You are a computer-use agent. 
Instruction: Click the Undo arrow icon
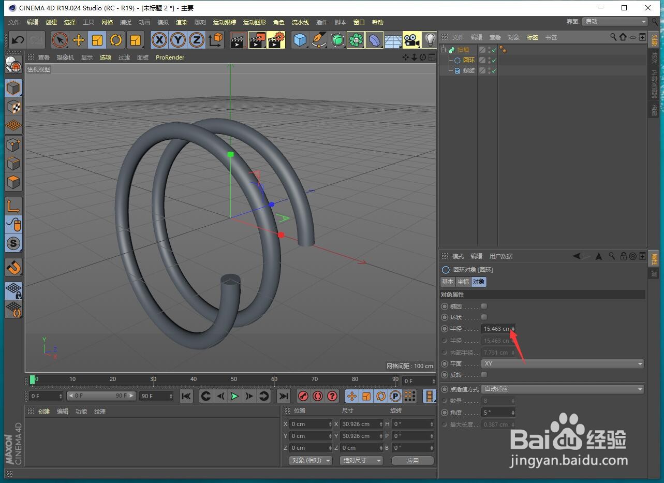tap(18, 40)
